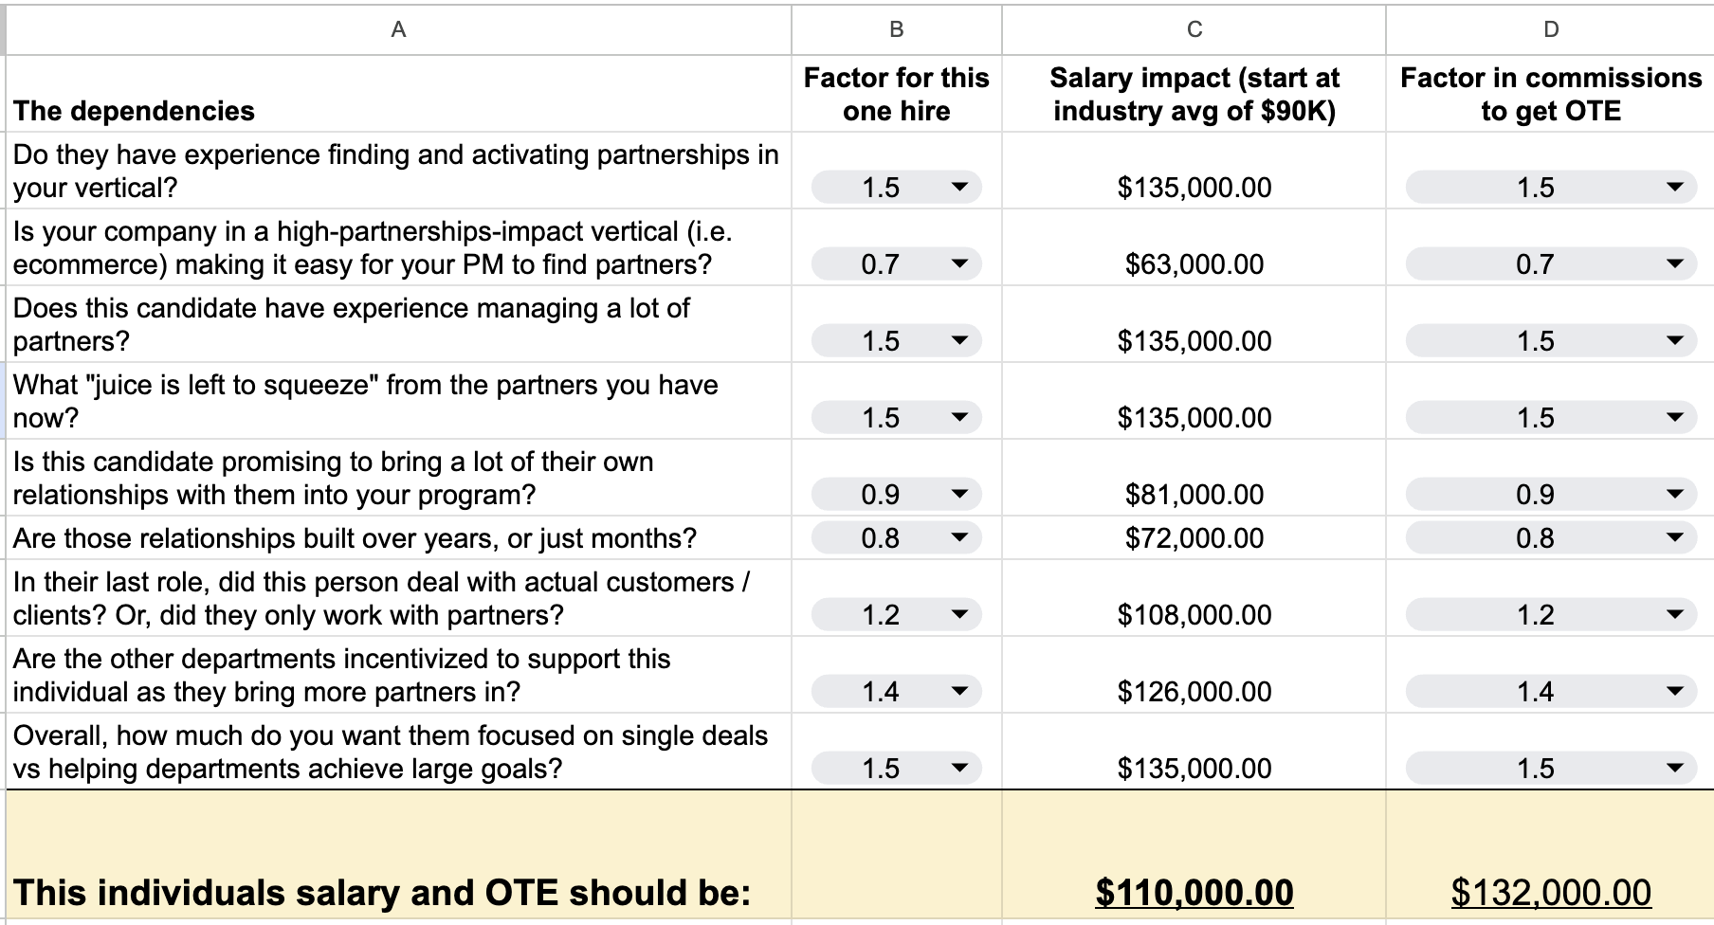1714x925 pixels.
Task: Open the 0.7 commission dropdown in column D
Action: pyautogui.click(x=1551, y=264)
